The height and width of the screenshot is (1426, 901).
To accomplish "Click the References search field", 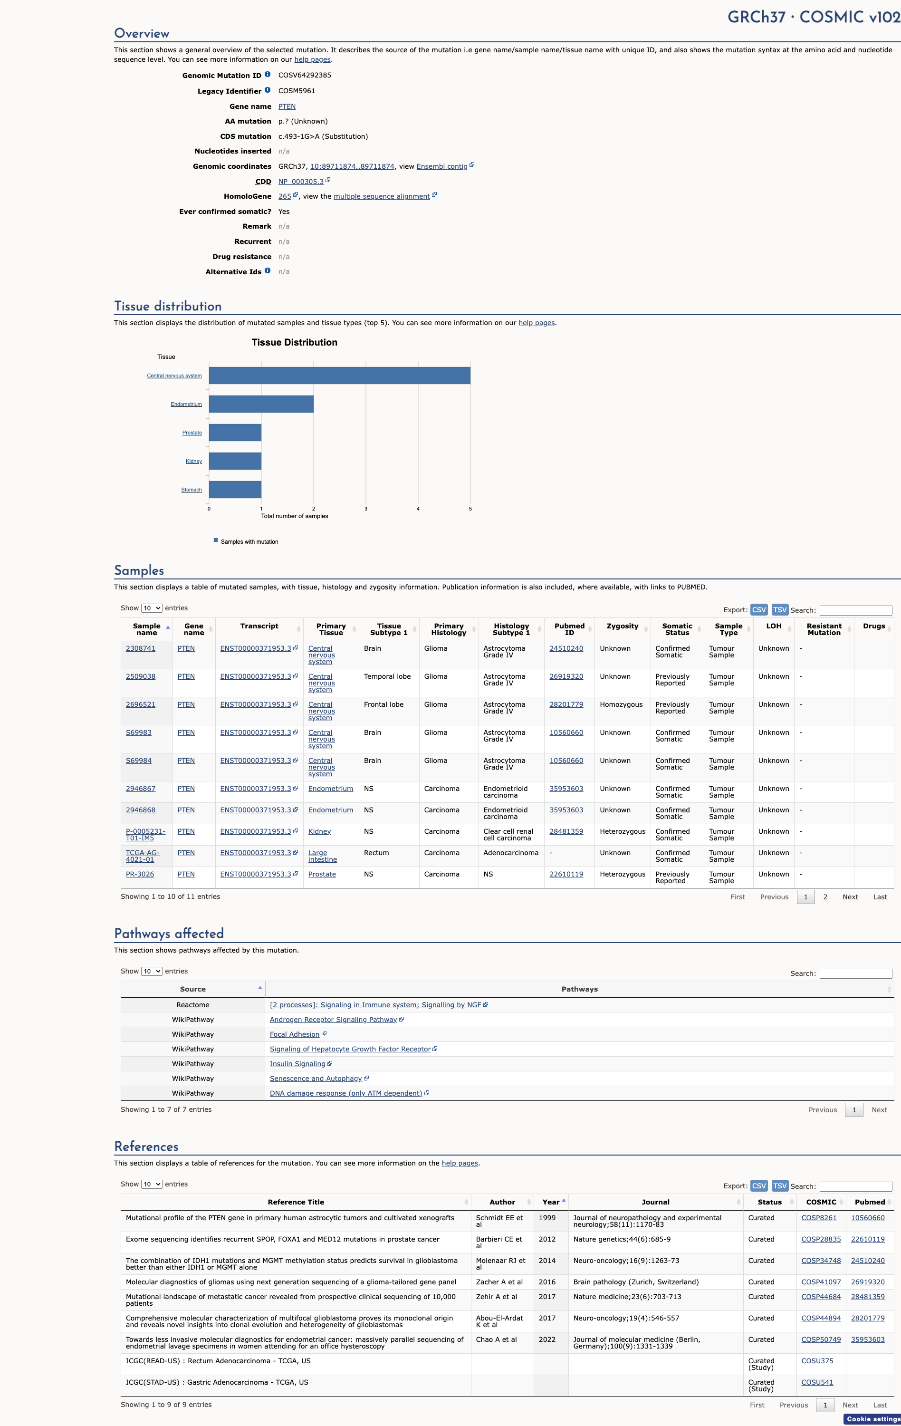I will (x=855, y=1186).
